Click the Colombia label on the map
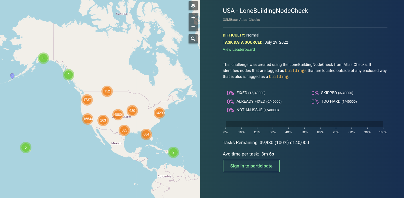The height and width of the screenshot is (198, 404). [165, 176]
